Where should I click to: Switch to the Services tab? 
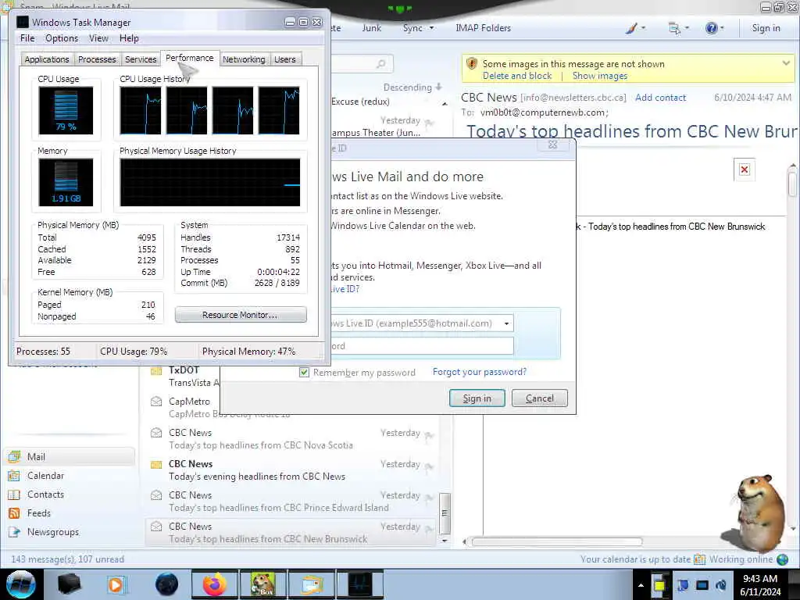(141, 59)
